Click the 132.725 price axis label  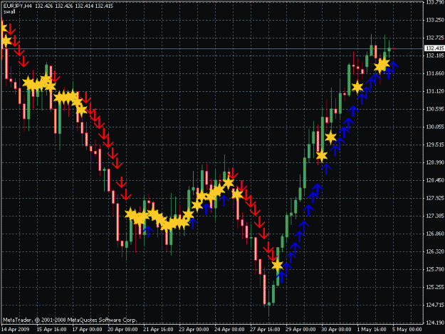coord(435,38)
